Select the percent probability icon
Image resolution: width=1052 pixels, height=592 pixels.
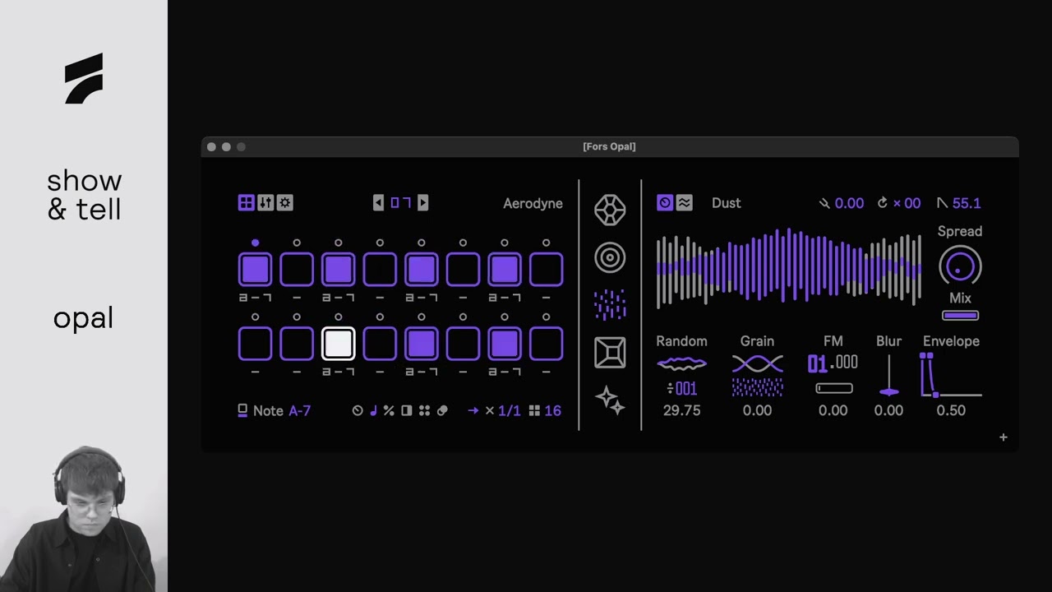[x=389, y=410]
